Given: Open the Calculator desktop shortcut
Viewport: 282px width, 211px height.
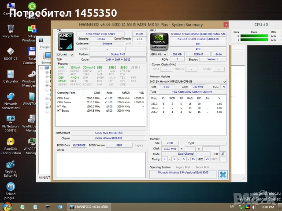Looking at the screenshot, I should point(10,74).
